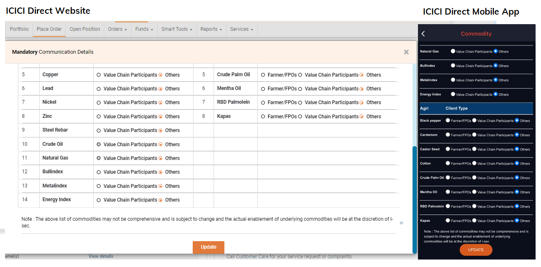This screenshot has width=541, height=267.
Task: Select Others for Natural Gas in mobile app
Action: click(496, 51)
